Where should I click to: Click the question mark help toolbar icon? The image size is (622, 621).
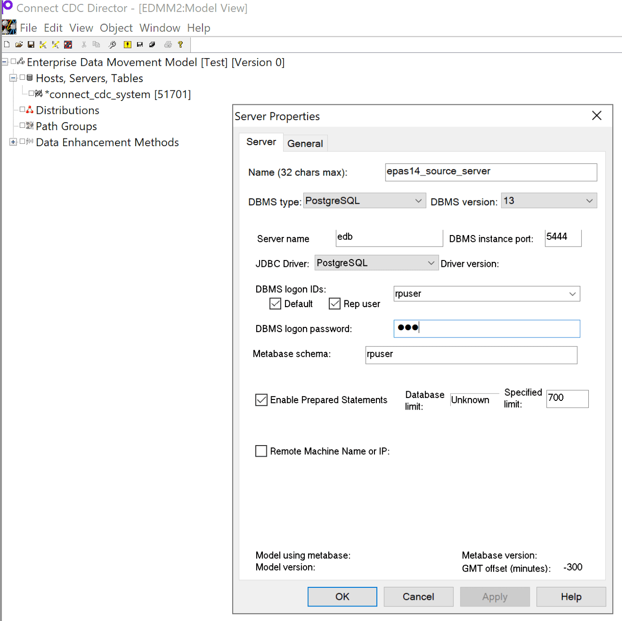pos(180,44)
